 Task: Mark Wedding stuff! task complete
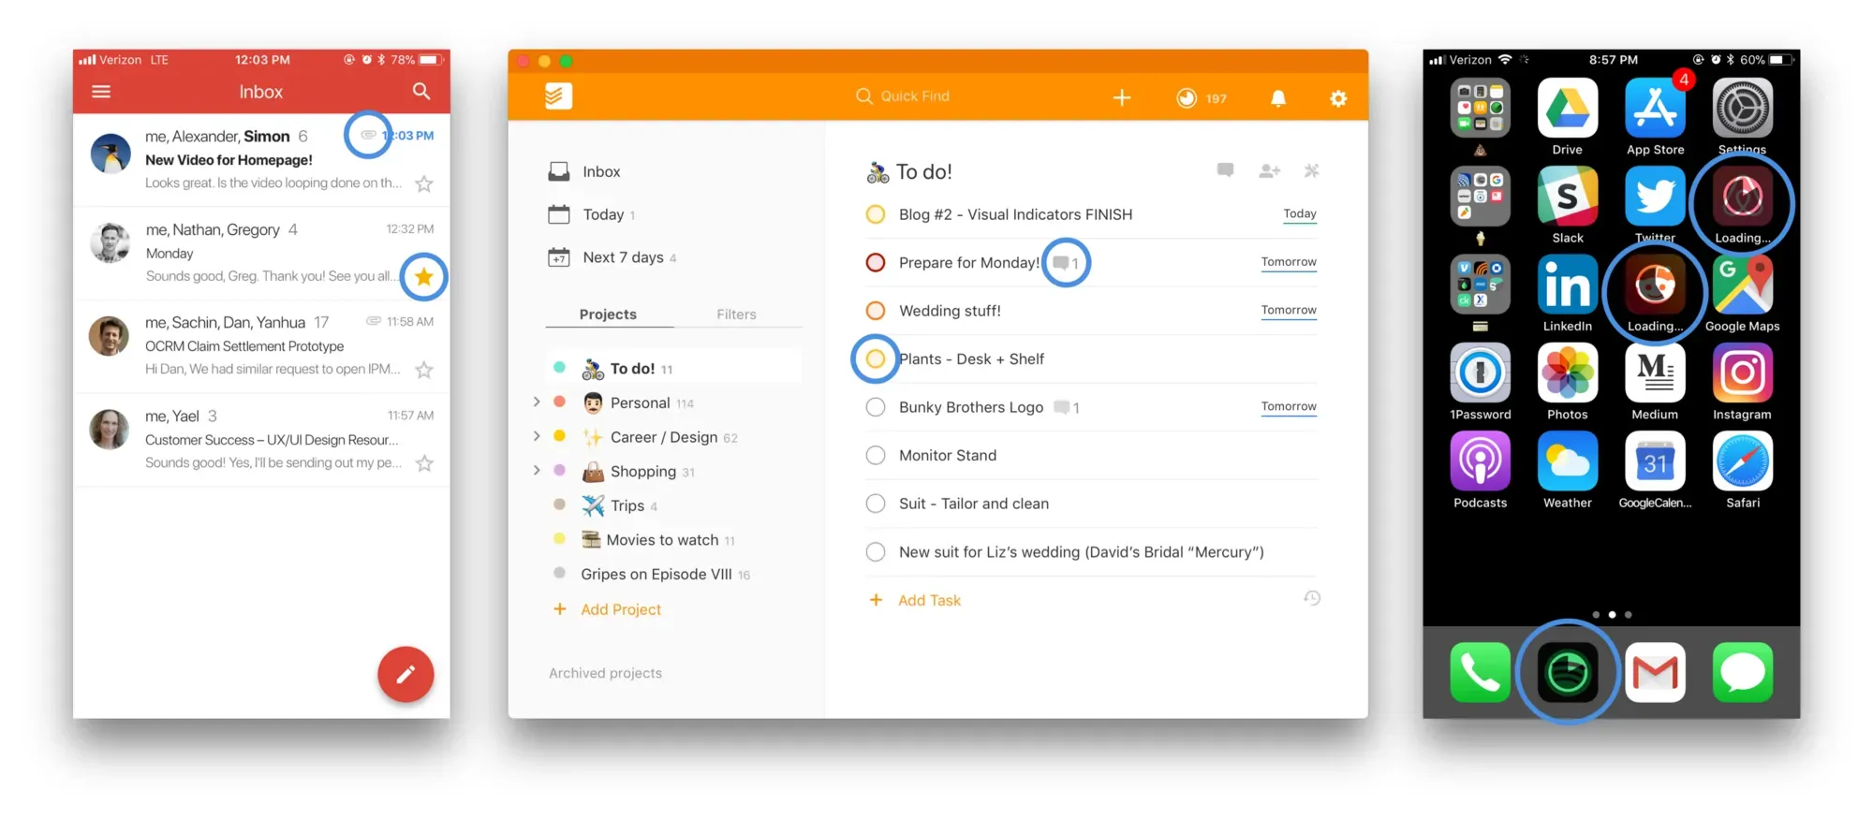(876, 311)
